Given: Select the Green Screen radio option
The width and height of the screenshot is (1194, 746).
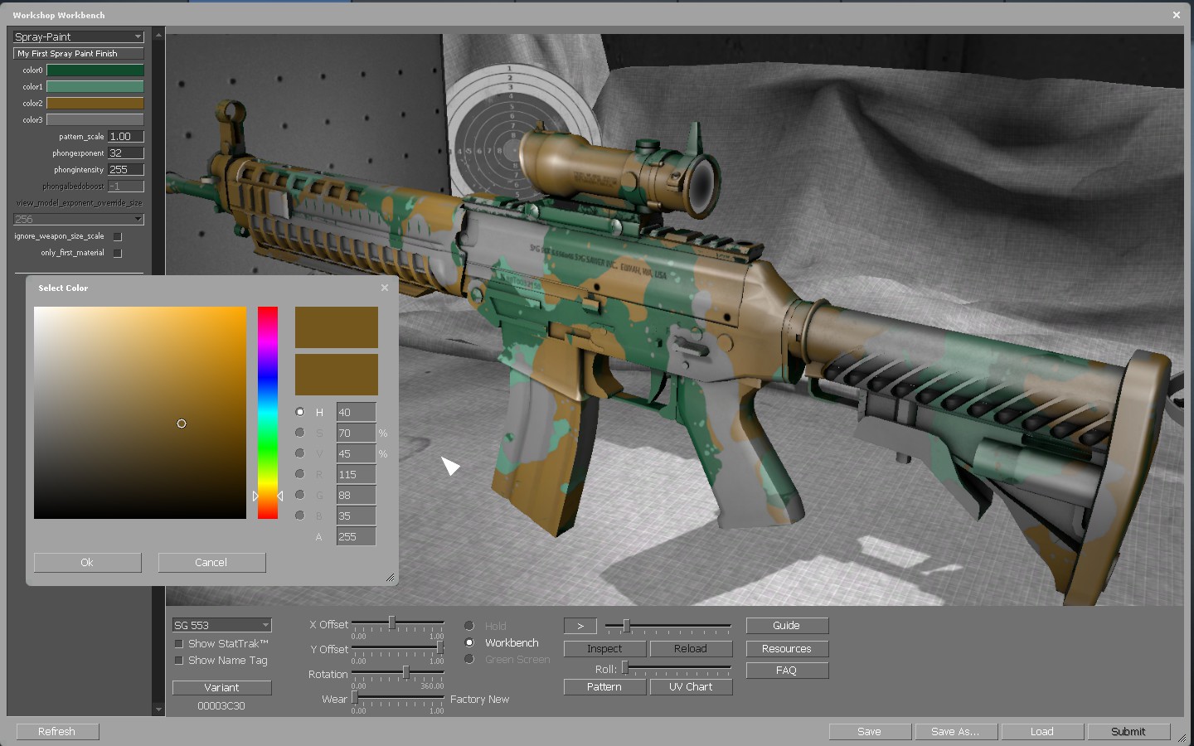Looking at the screenshot, I should click(x=469, y=659).
